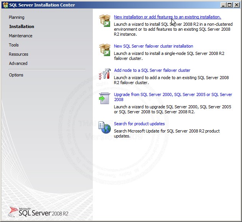Click text 'Launch a wizard to install a single-node SQL Server 2008 R2'
Image resolution: width=242 pixels, height=222 pixels.
tap(169, 53)
